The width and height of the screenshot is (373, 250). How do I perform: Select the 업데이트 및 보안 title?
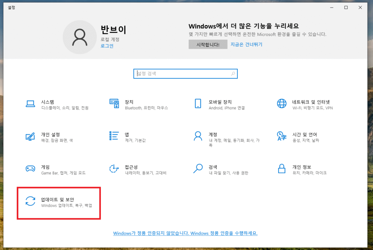point(58,199)
